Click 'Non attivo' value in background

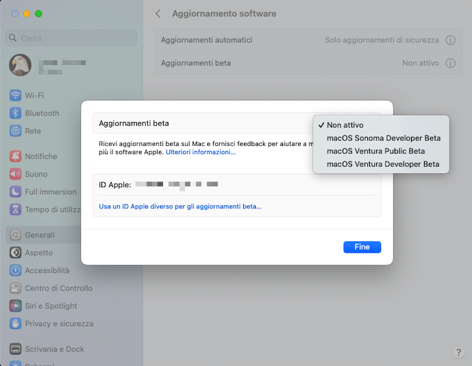tap(421, 63)
